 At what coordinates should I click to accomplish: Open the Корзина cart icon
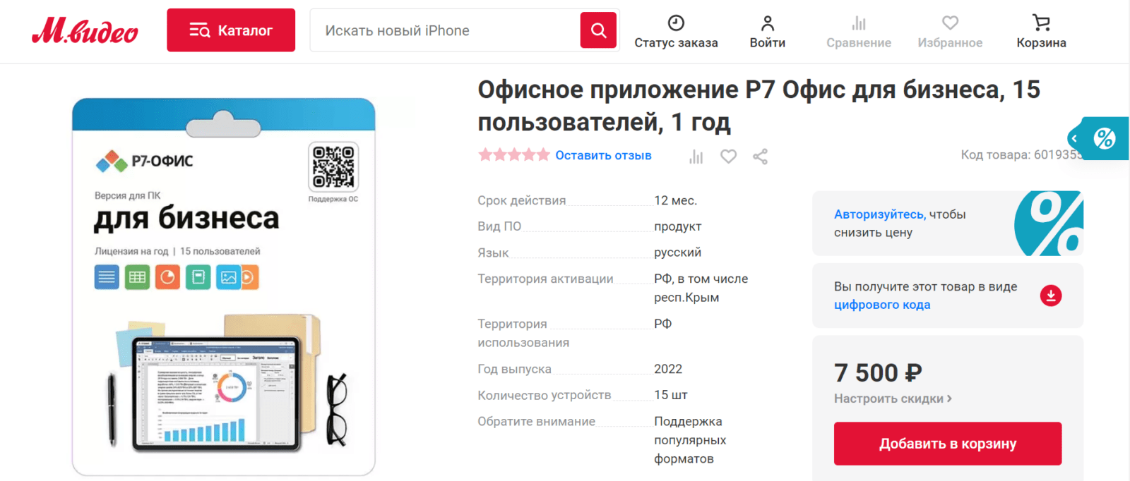(1041, 23)
